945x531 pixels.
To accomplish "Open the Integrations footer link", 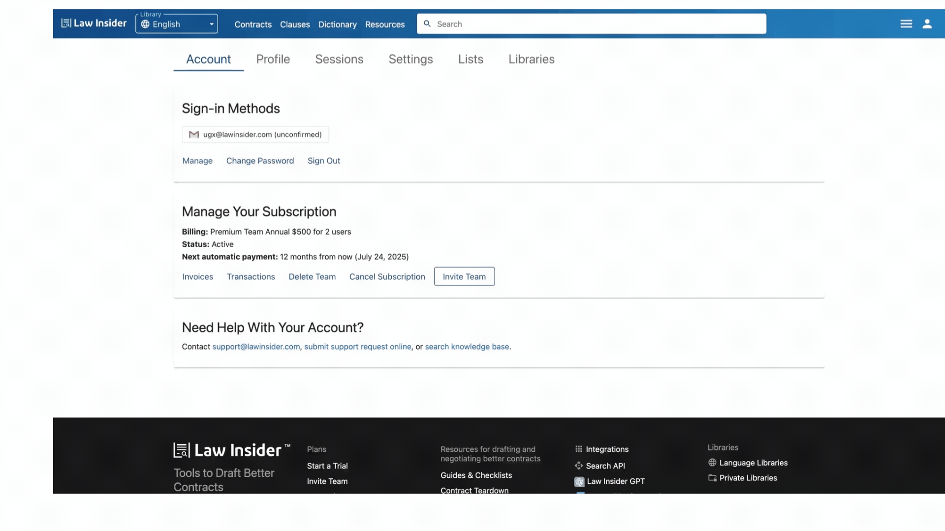I will click(607, 449).
